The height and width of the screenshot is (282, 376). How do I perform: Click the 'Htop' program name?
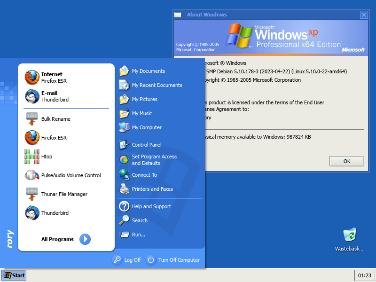coord(47,157)
